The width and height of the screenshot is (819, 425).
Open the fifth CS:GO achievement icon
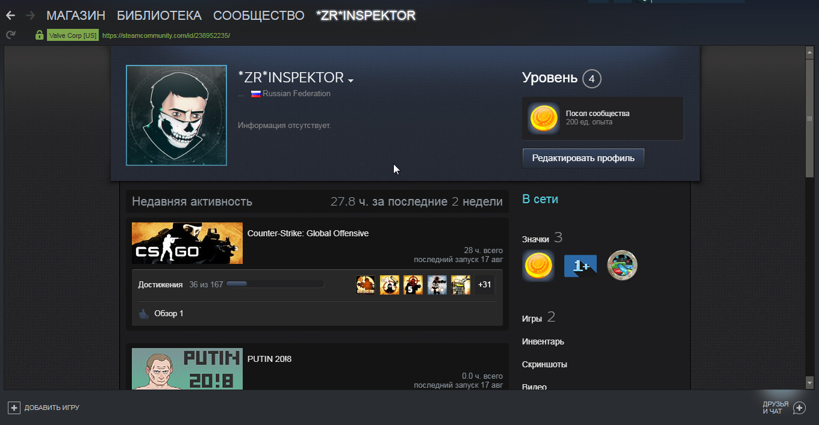pos(461,285)
